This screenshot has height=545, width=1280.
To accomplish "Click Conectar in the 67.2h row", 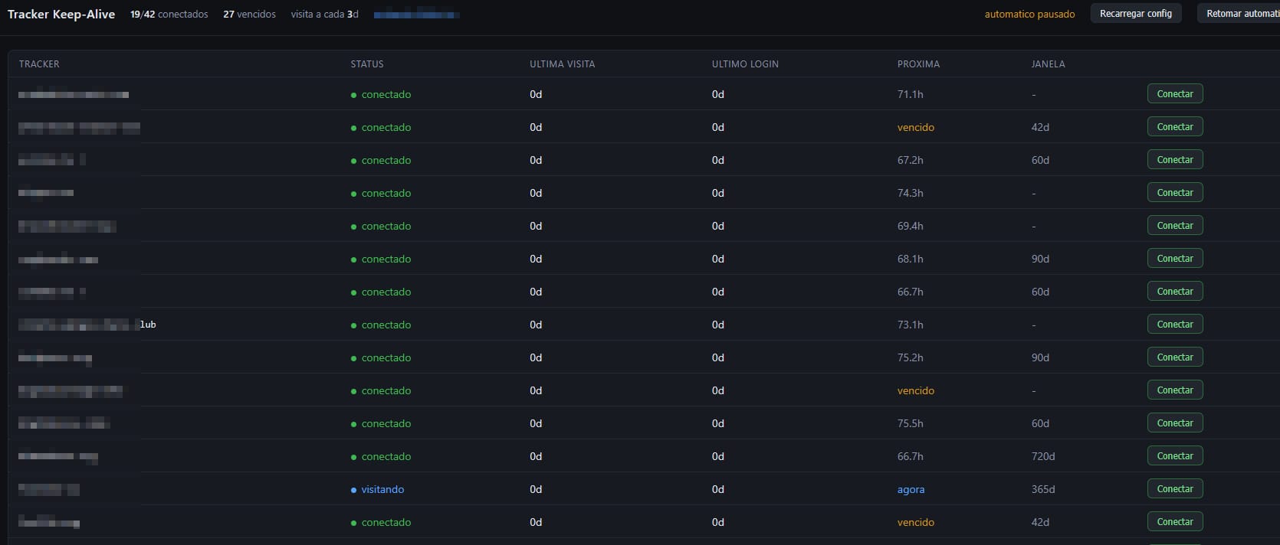I will point(1175,160).
